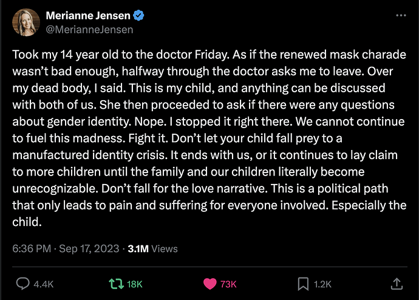Open the three-dot more options menu

point(400,16)
